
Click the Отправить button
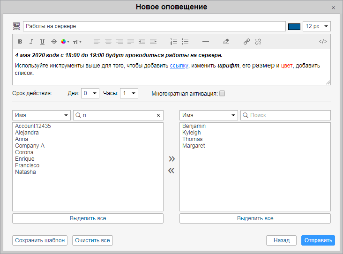318,240
